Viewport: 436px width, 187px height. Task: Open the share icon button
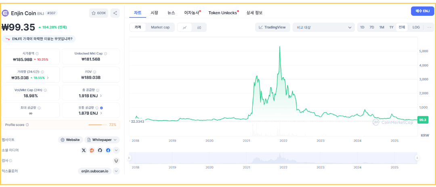click(x=115, y=13)
